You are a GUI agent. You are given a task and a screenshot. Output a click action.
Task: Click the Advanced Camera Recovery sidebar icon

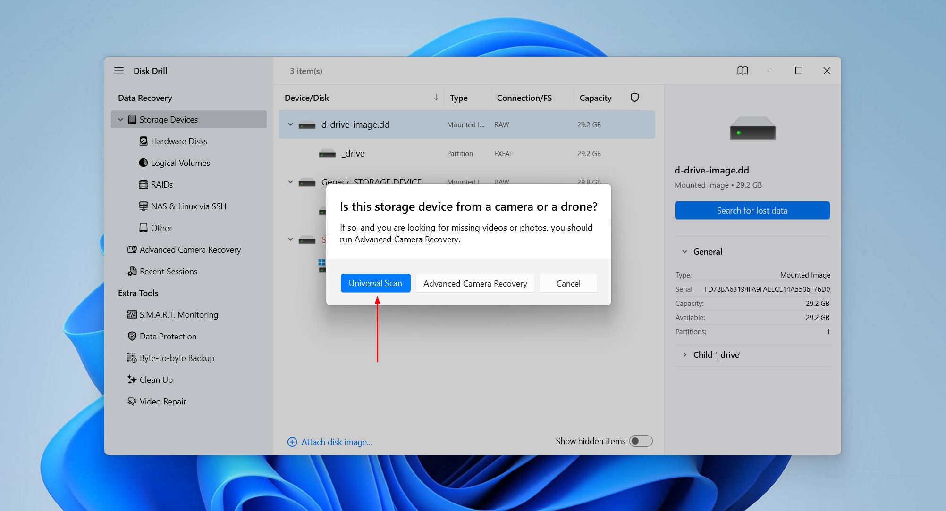(x=132, y=249)
